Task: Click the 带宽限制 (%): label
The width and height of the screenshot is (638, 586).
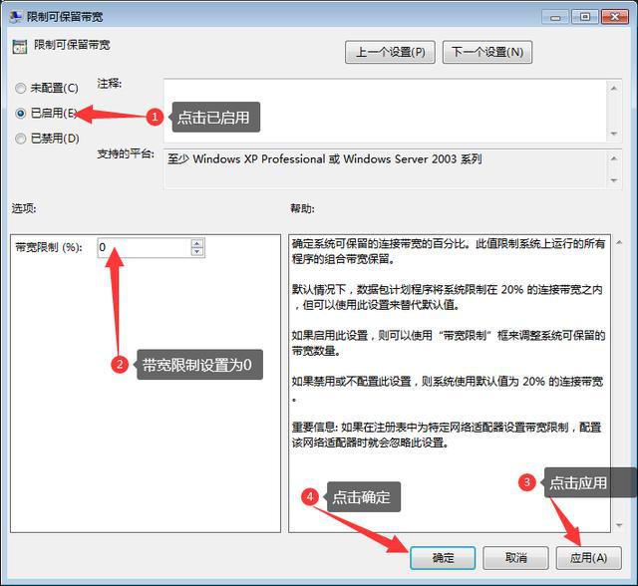Action: pyautogui.click(x=49, y=247)
